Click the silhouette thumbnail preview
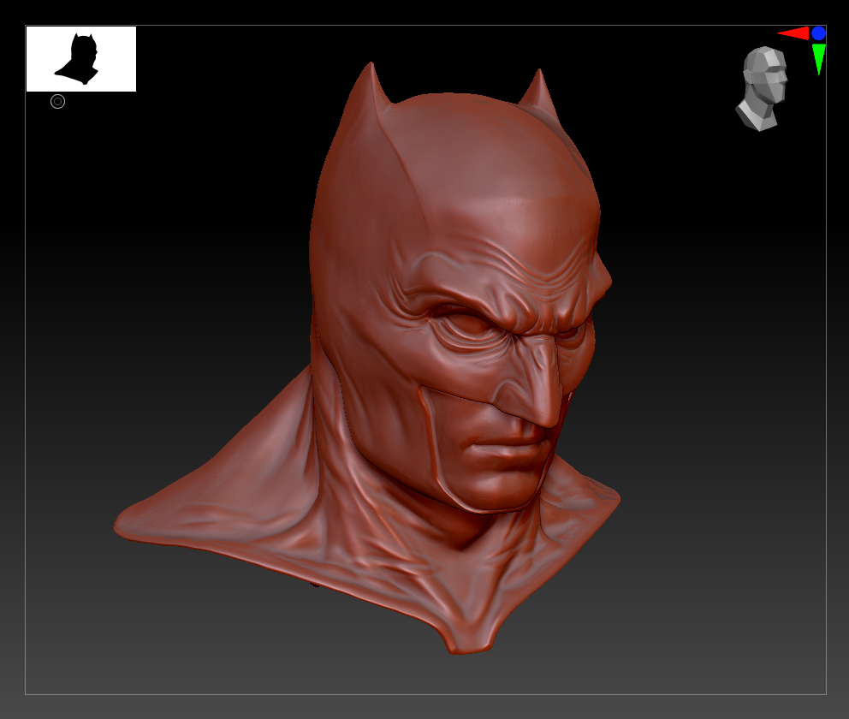The width and height of the screenshot is (849, 719). click(x=81, y=59)
